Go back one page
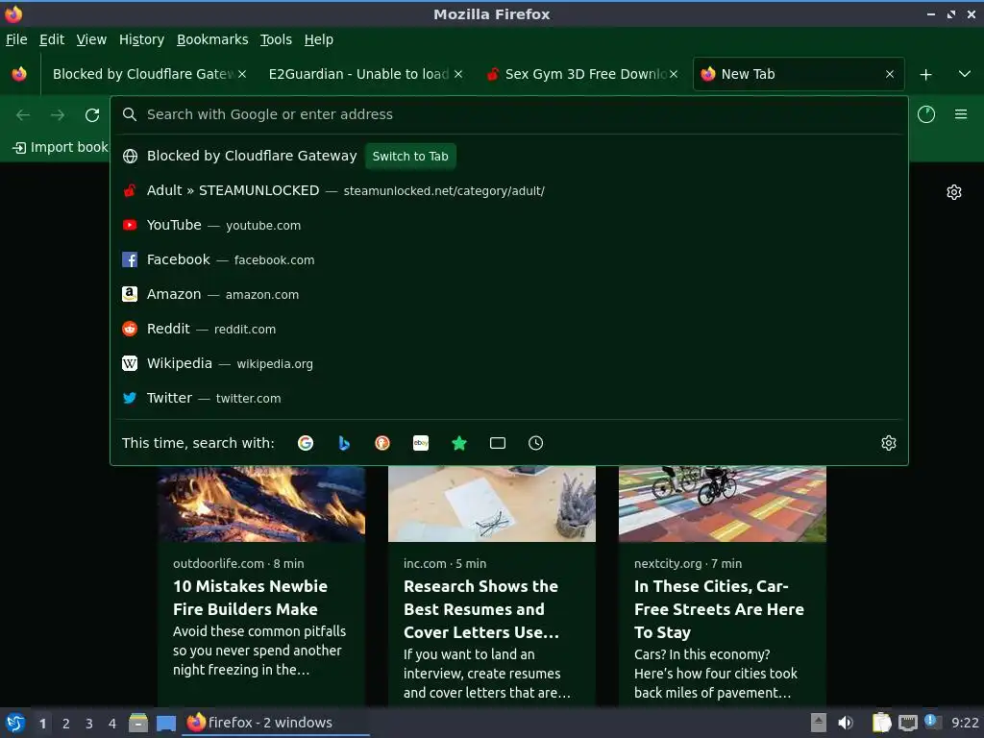Viewport: 984px width, 738px height. pyautogui.click(x=23, y=115)
